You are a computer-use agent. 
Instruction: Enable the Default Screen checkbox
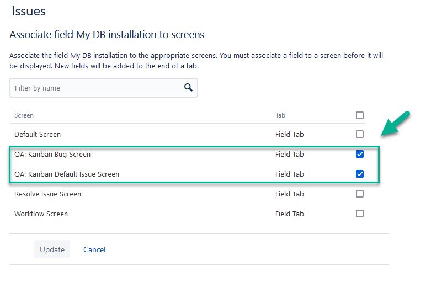[360, 134]
